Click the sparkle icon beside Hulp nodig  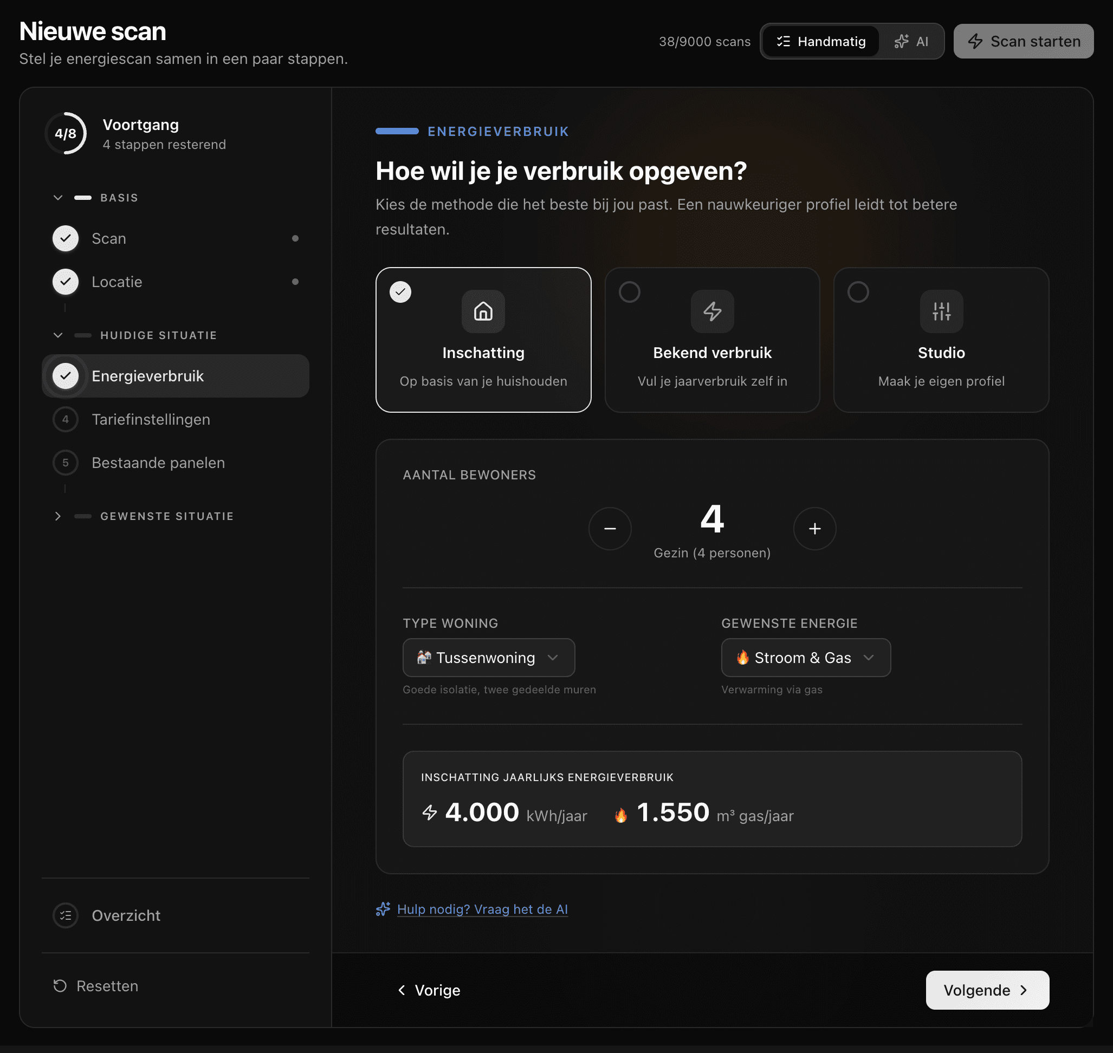click(383, 909)
